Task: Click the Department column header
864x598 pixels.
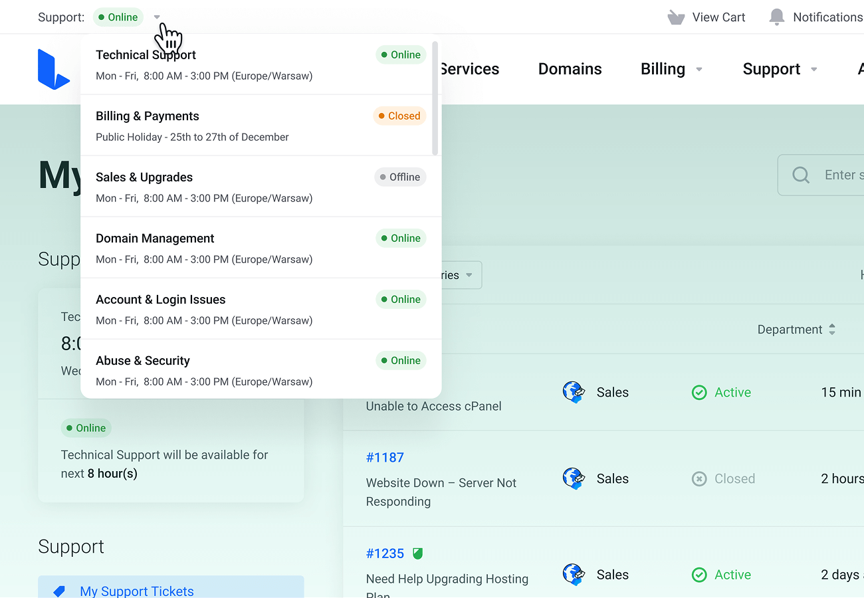Action: 790,330
